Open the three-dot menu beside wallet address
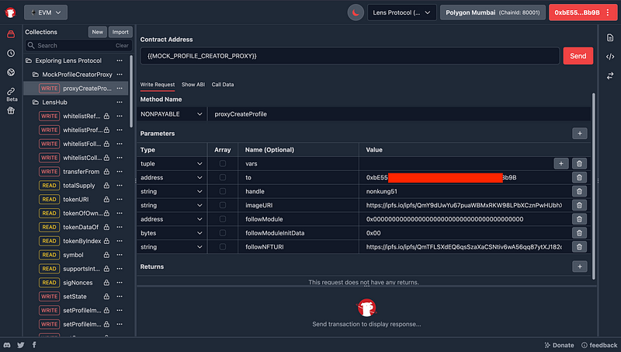This screenshot has width=621, height=352. (x=607, y=12)
